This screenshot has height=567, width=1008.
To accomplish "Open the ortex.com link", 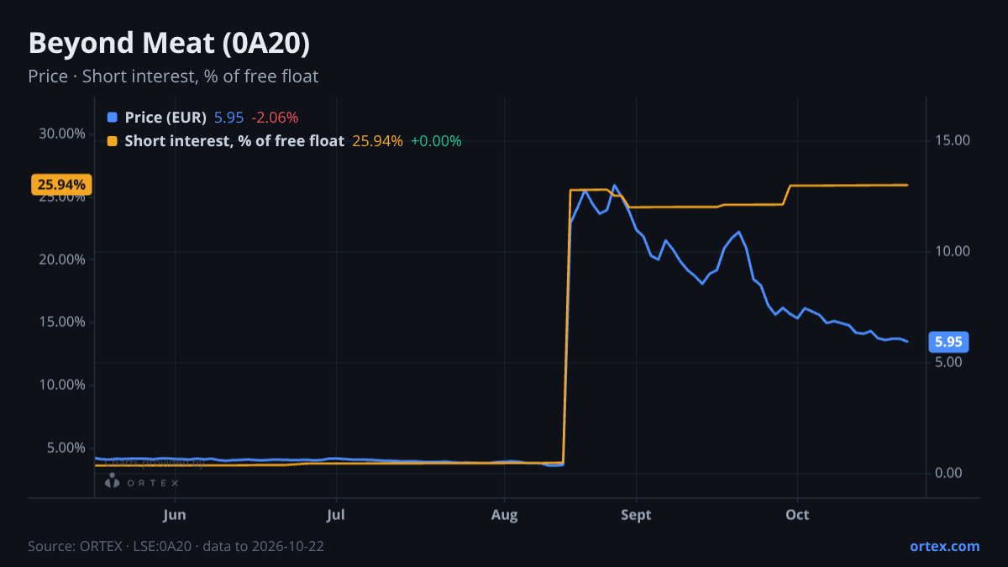I will [944, 546].
